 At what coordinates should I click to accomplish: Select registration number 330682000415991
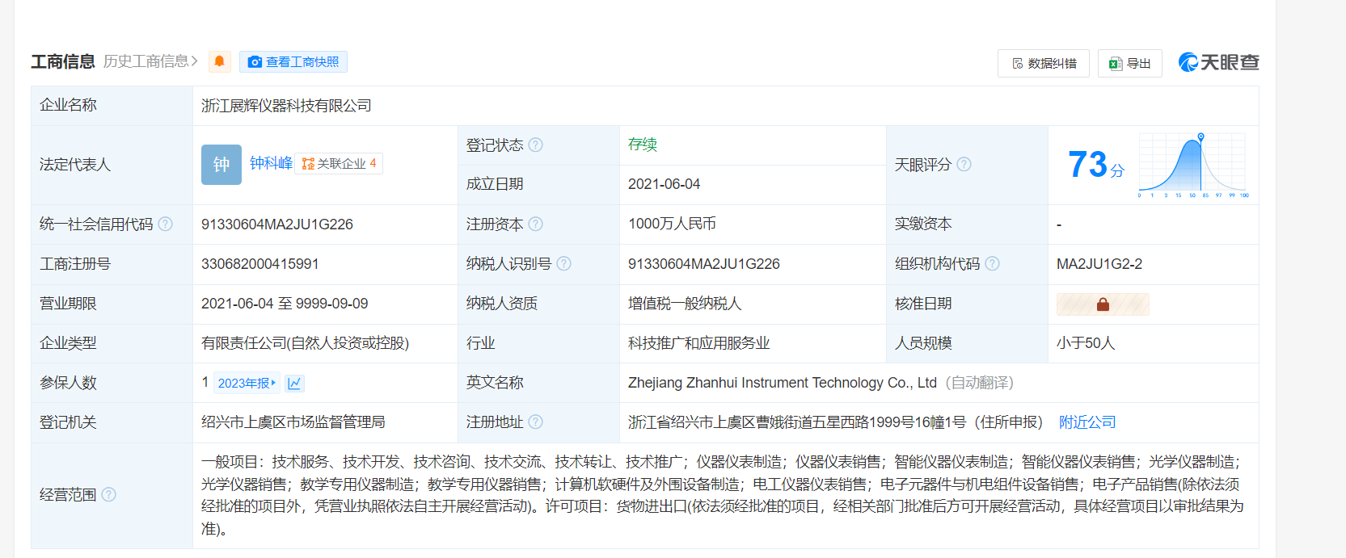[260, 264]
